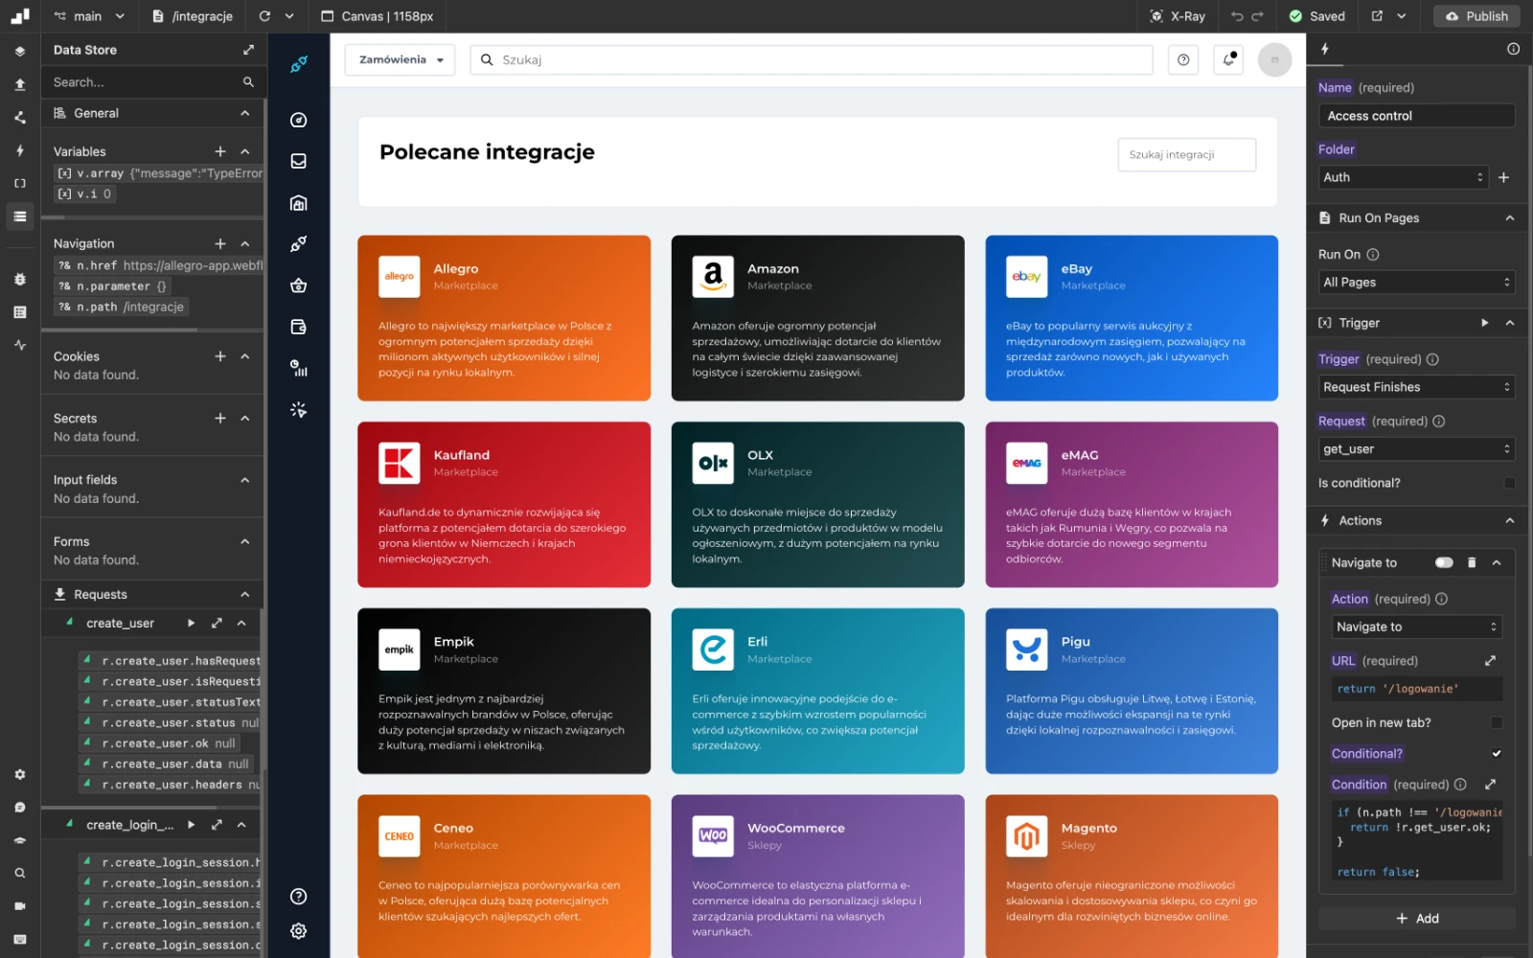Click the Publish button
The image size is (1533, 958).
point(1476,16)
